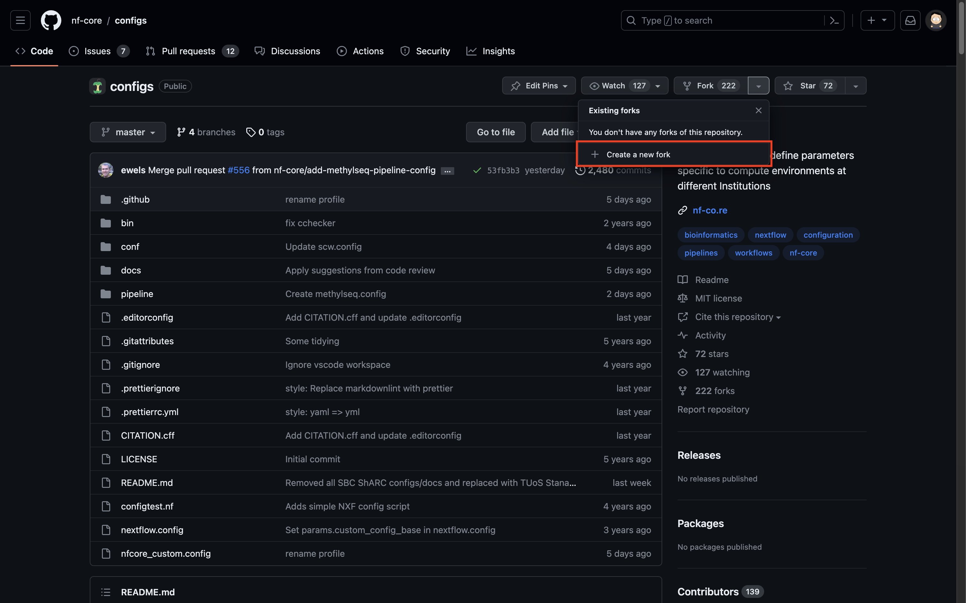Open the docs folder
The image size is (966, 603).
[131, 270]
